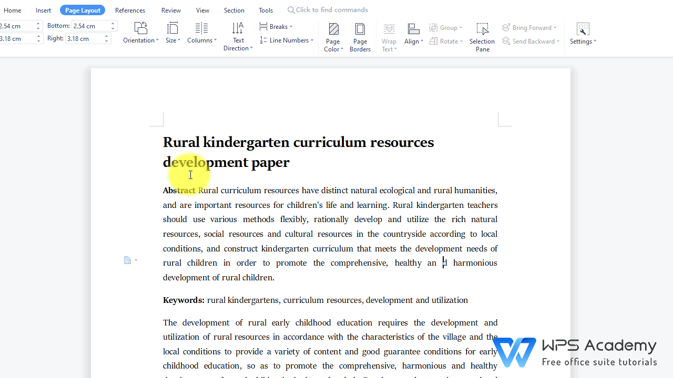Open the Tools menu
The width and height of the screenshot is (673, 378).
click(x=266, y=9)
